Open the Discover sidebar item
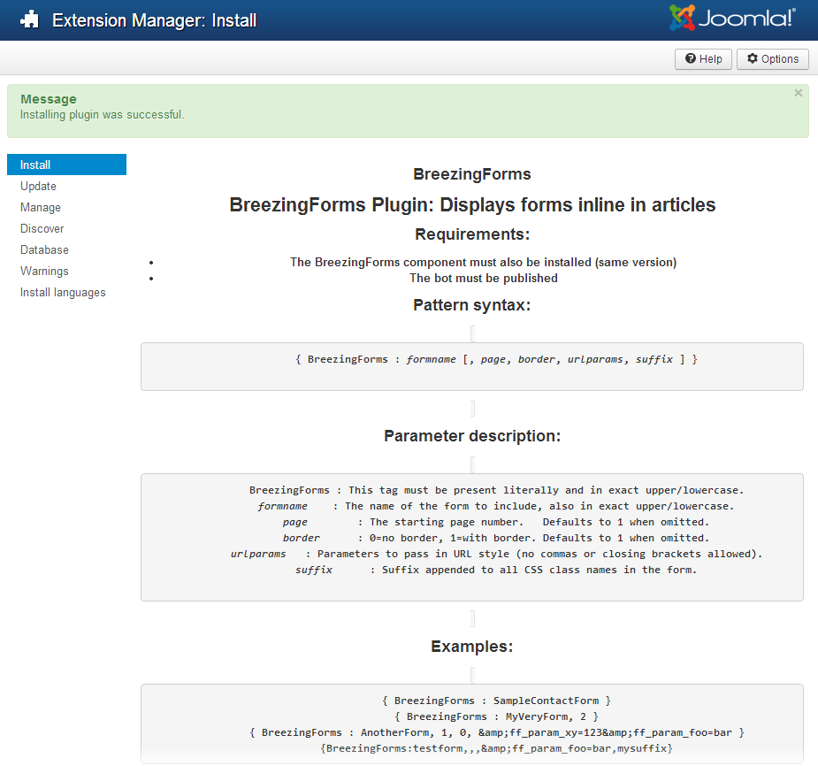 [42, 228]
